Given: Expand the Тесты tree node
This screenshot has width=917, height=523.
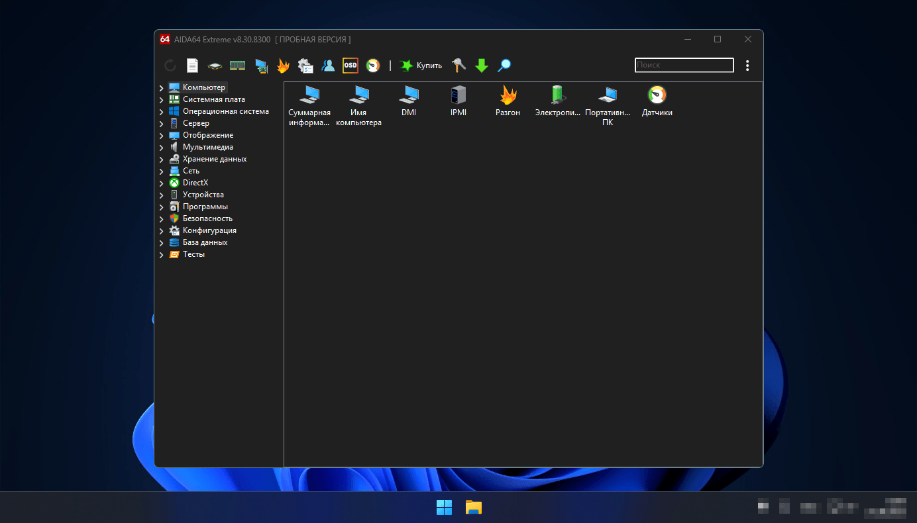Looking at the screenshot, I should pos(161,255).
